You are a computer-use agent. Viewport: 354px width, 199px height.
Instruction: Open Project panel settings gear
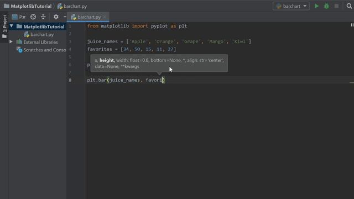56,17
